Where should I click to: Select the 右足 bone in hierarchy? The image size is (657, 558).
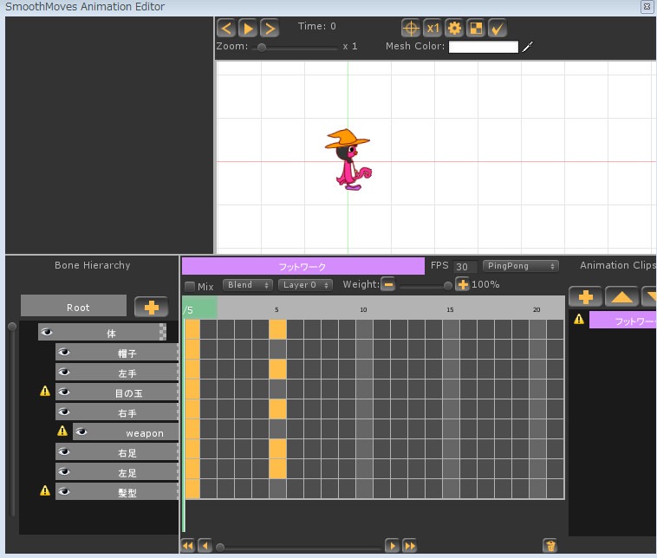(x=127, y=452)
